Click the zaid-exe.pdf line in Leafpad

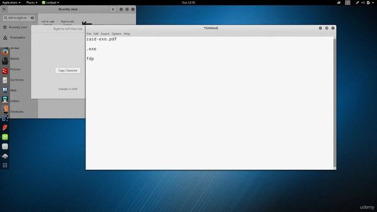pyautogui.click(x=101, y=39)
